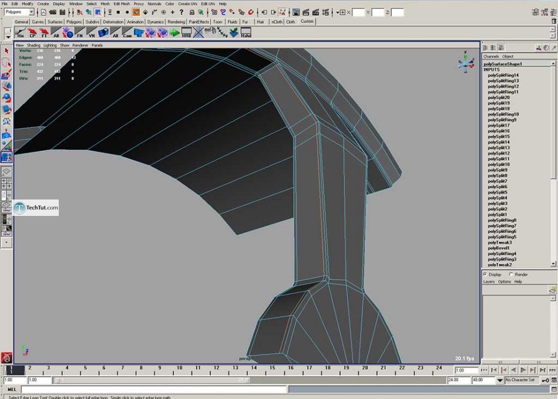Switch to the Custom shelf tab
Screen dimensions: 558x399
tap(307, 21)
